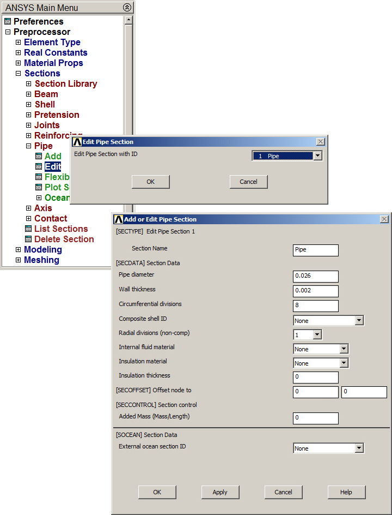392x515 pixels.
Task: Click the icon beside Delete Section
Action: point(28,239)
